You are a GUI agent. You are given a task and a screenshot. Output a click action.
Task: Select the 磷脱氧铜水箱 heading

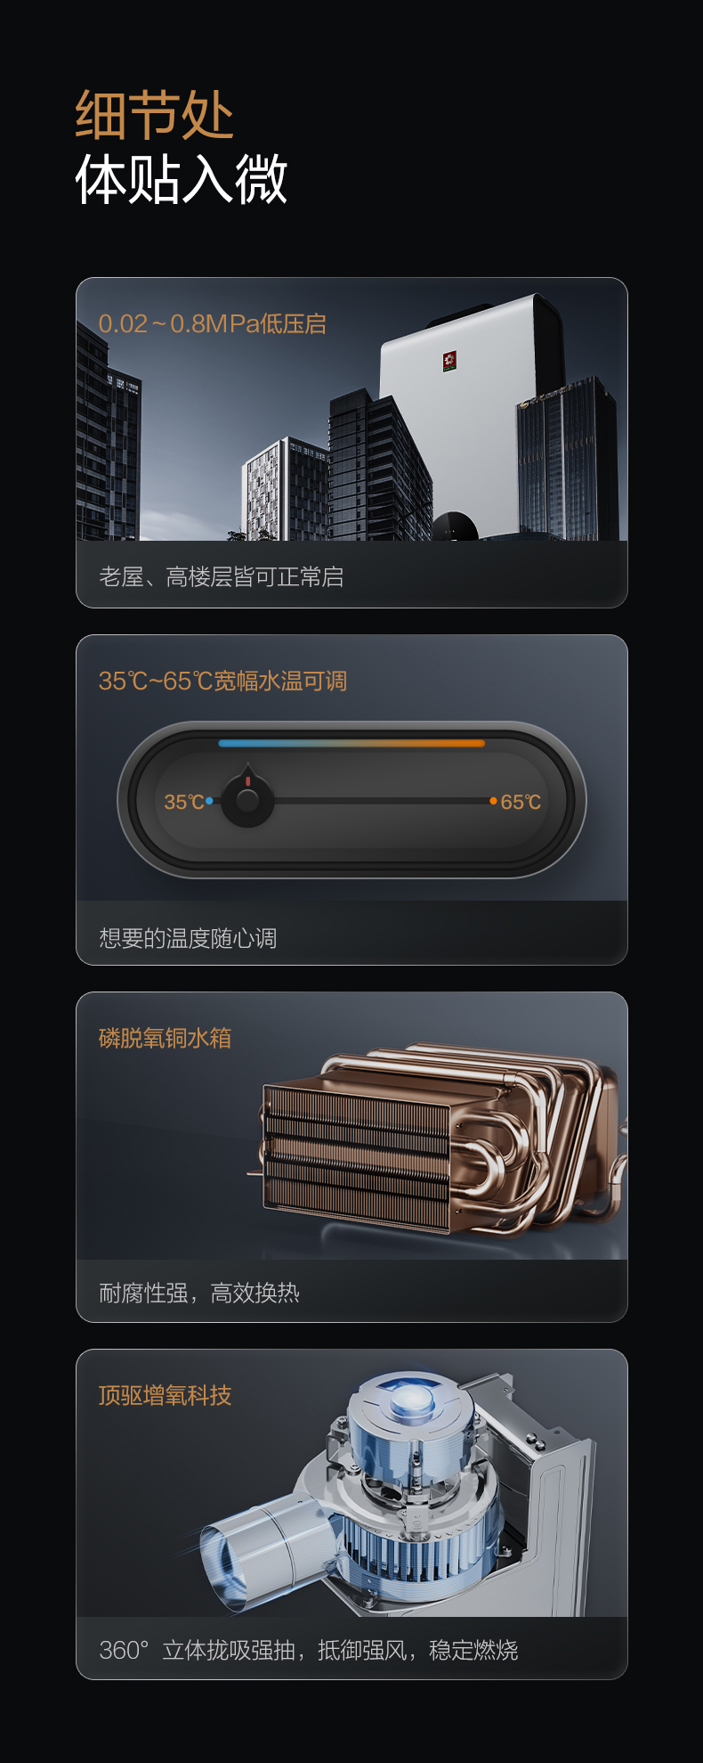pyautogui.click(x=165, y=1038)
